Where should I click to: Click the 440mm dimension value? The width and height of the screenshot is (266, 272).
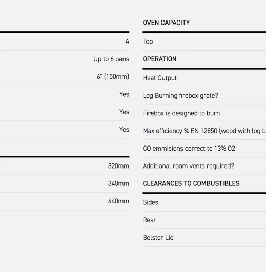coord(118,201)
